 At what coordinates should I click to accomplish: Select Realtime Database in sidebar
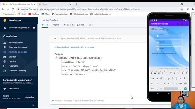click(18, 52)
